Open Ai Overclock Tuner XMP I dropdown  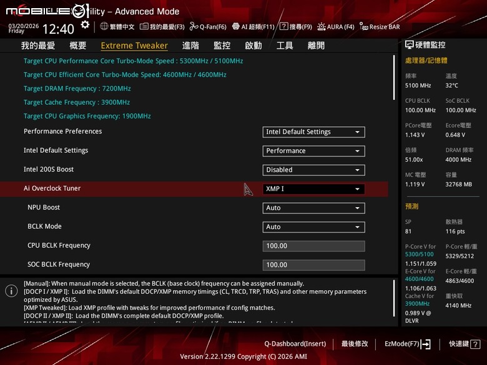(313, 188)
